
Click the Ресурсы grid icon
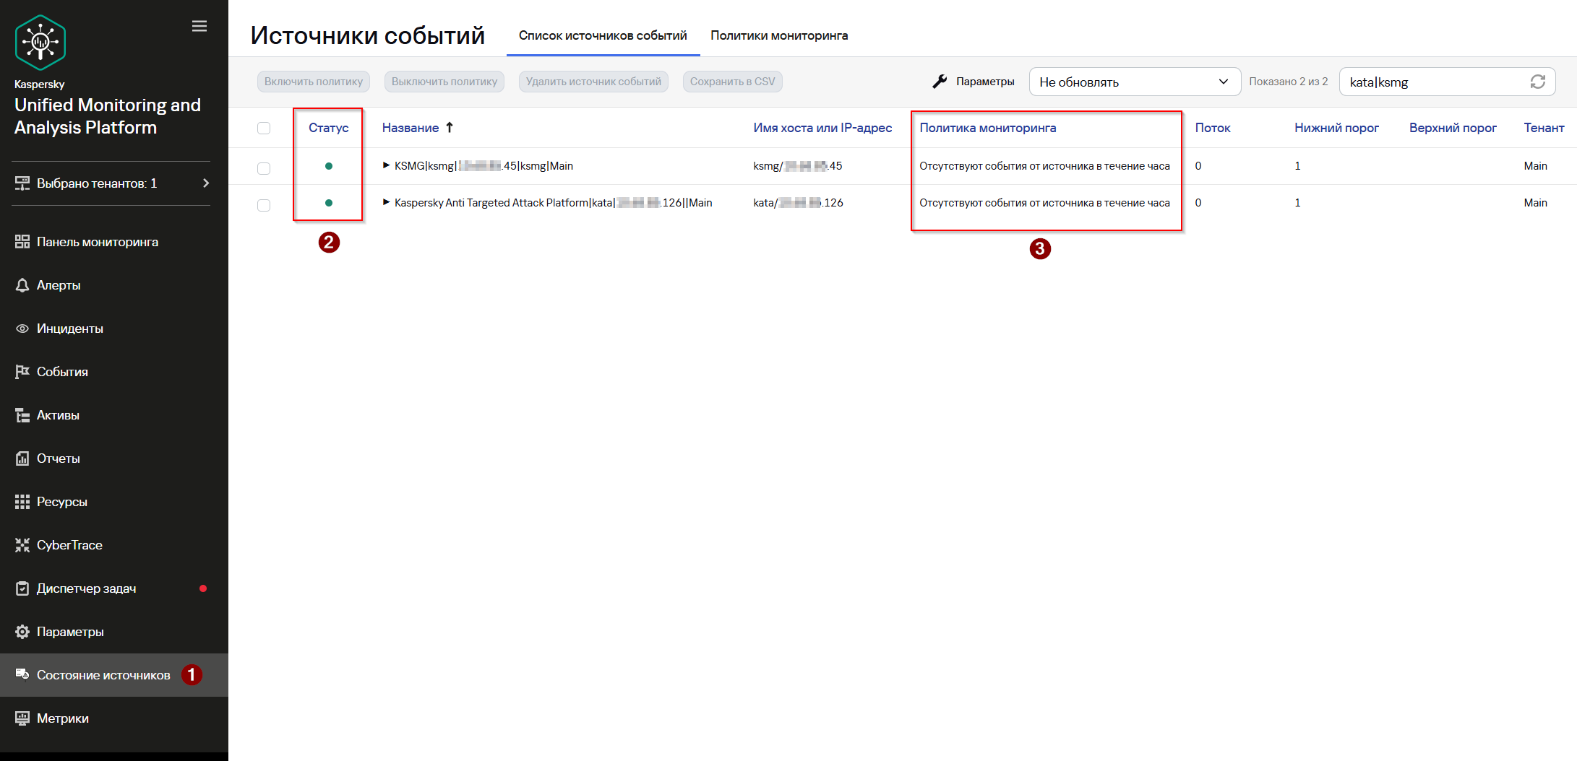click(x=22, y=502)
